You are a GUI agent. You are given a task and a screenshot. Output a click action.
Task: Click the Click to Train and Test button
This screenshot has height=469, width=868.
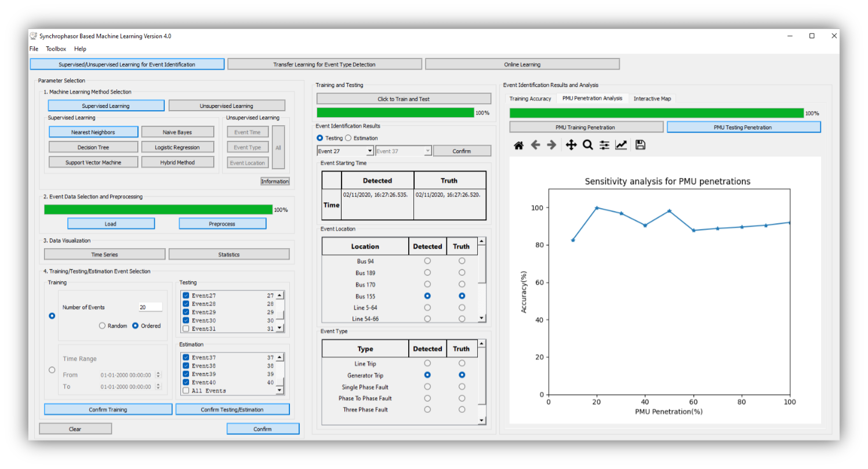(x=403, y=99)
